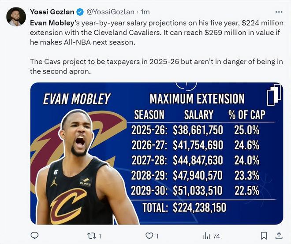
Task: Bookmark this tweet
Action: pos(264,236)
